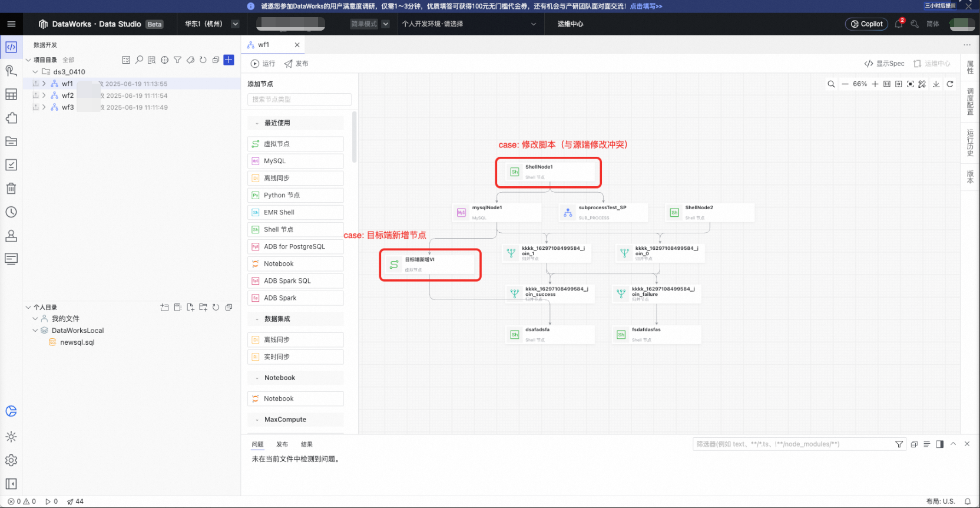Image resolution: width=980 pixels, height=508 pixels.
Task: Click the search icon in the project directory toolbar
Action: [x=139, y=60]
